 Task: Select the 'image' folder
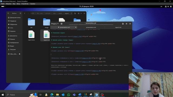pos(46,23)
